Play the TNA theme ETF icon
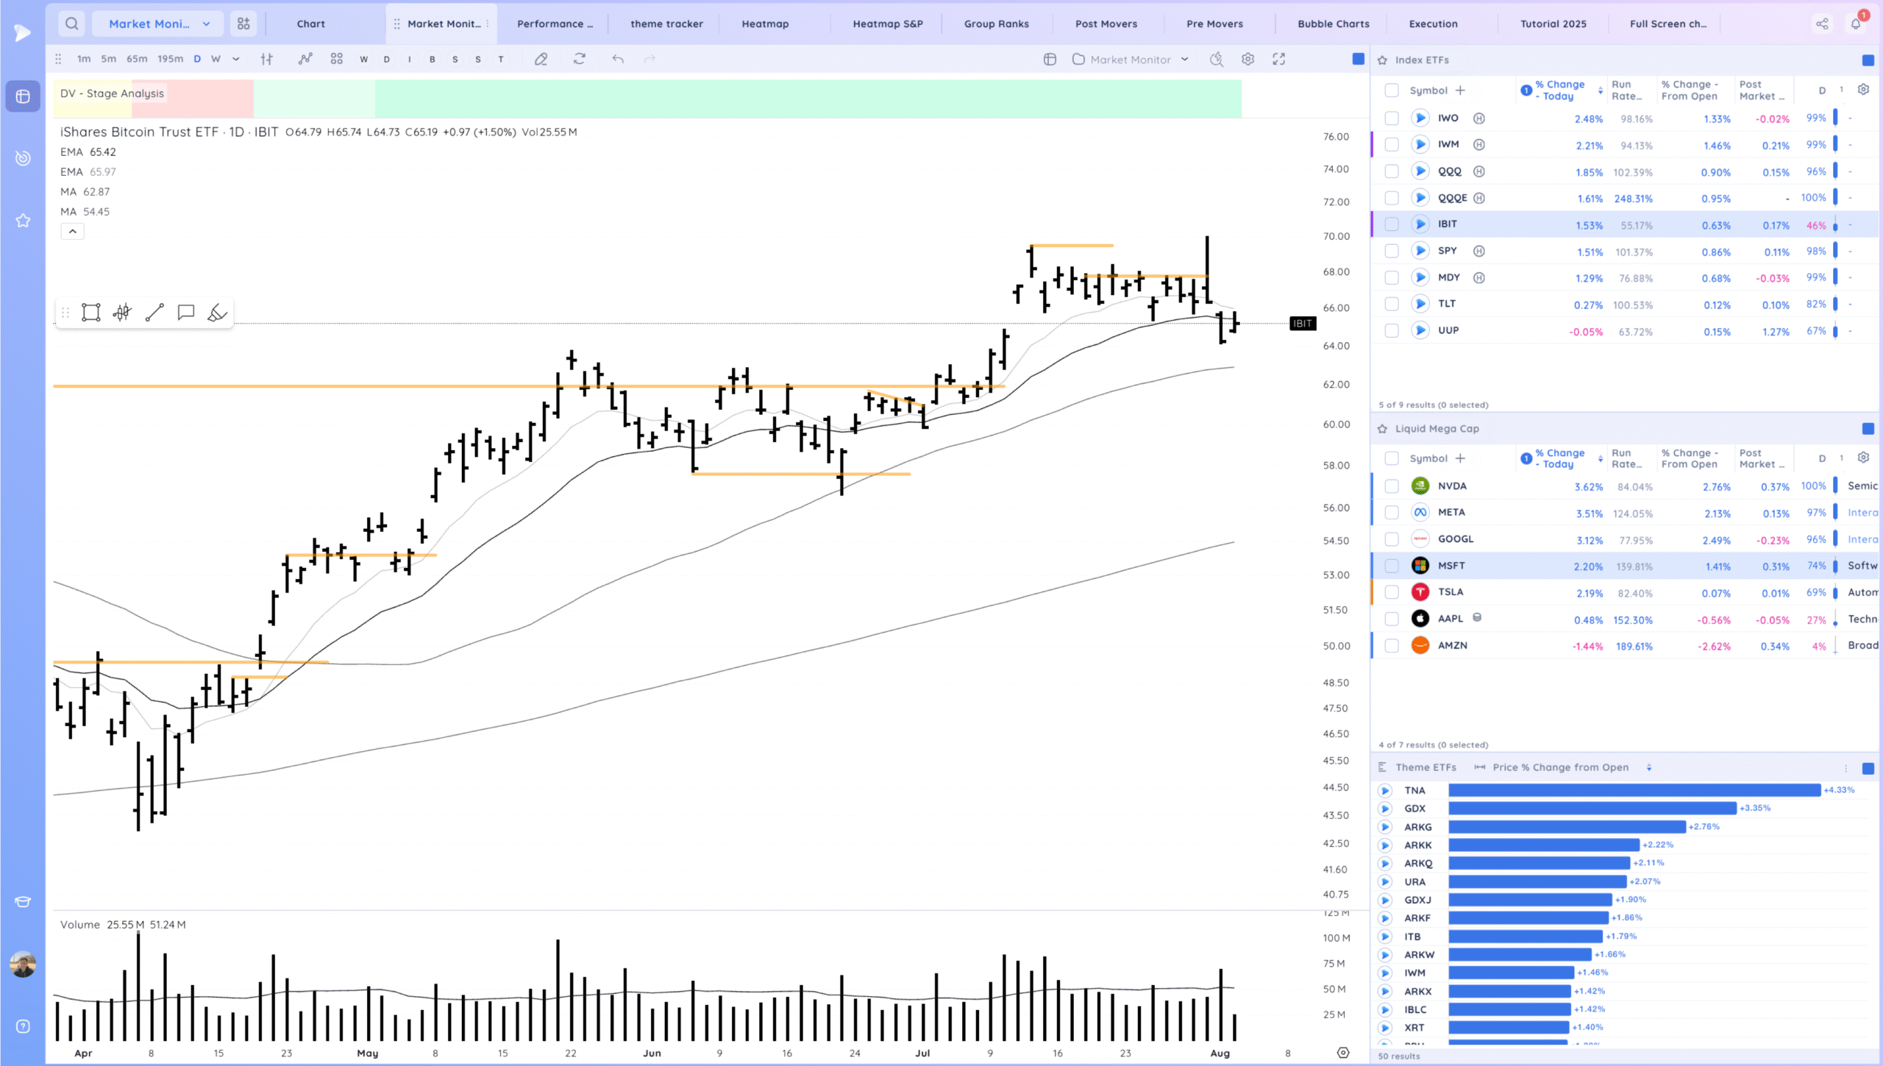1883x1066 pixels. coord(1385,790)
